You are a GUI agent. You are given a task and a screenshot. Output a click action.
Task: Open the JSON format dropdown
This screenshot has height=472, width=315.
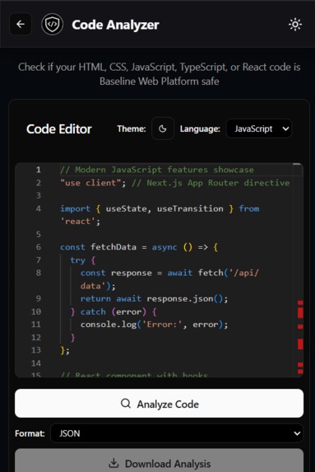177,433
